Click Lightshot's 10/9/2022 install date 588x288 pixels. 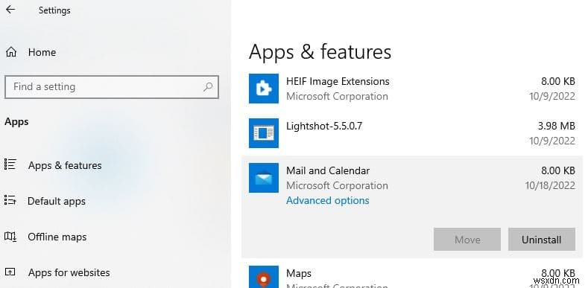coord(552,141)
